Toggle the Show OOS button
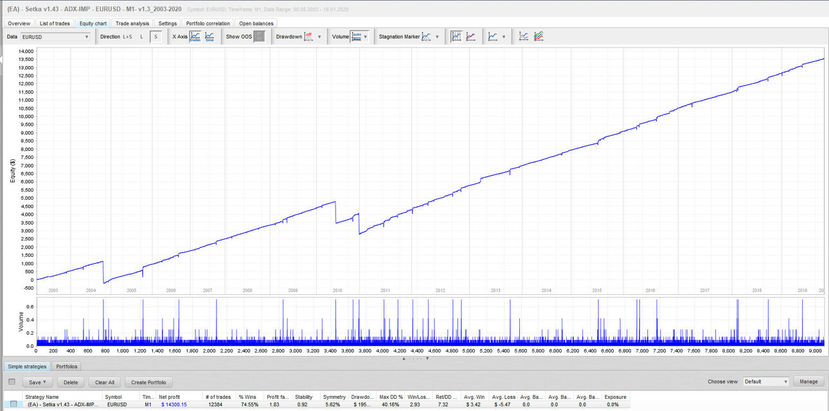 click(258, 37)
